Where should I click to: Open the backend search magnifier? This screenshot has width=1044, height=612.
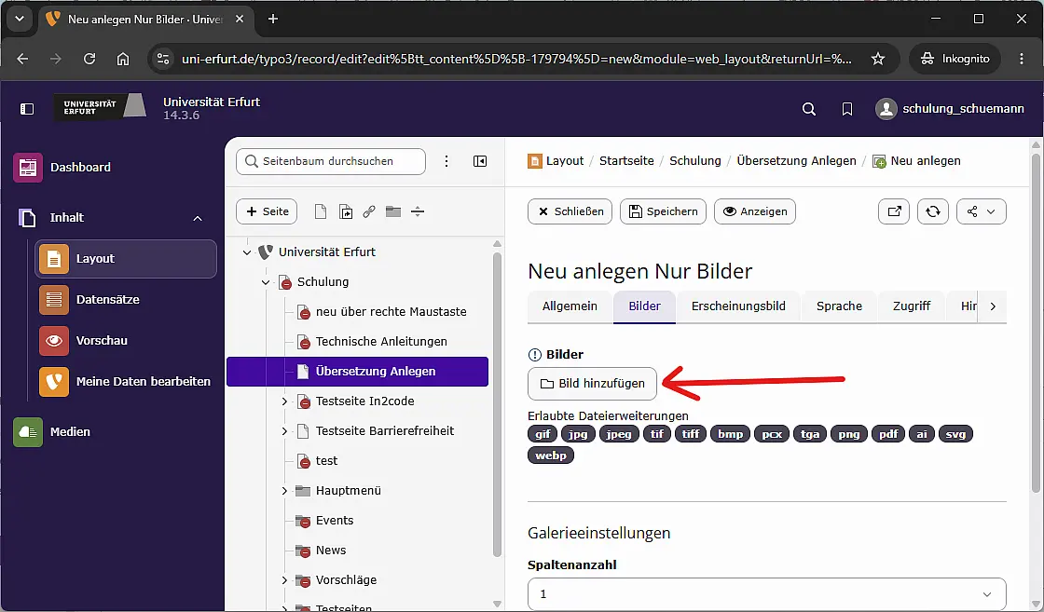[809, 108]
